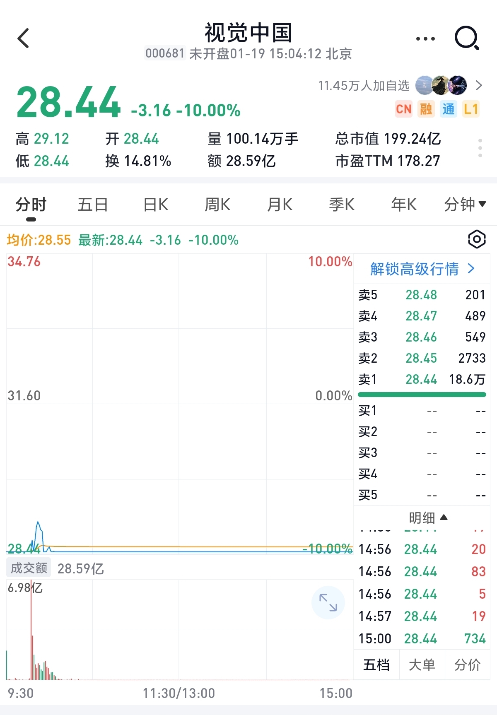Tap the 买1 order row
497x715 pixels.
click(x=422, y=411)
